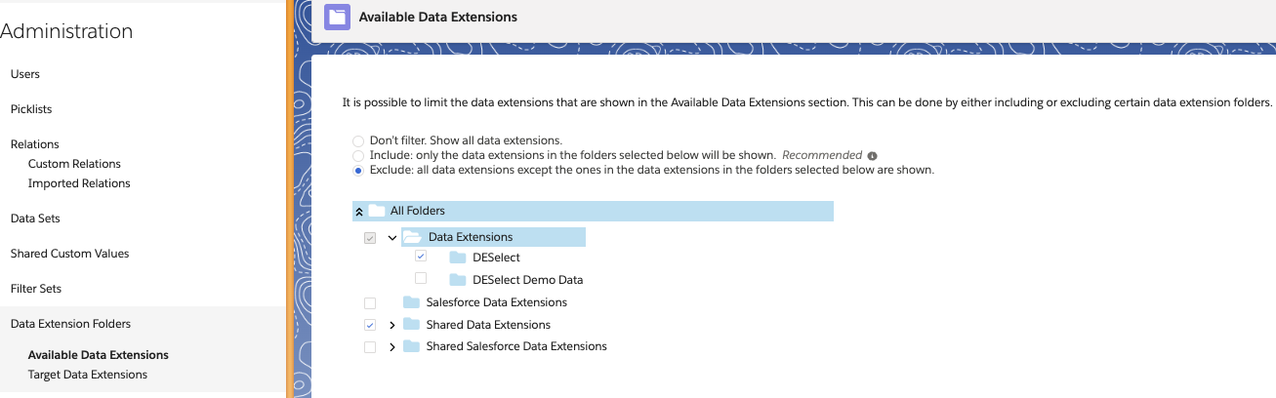Click the info icon next to Recommended

pos(872,155)
